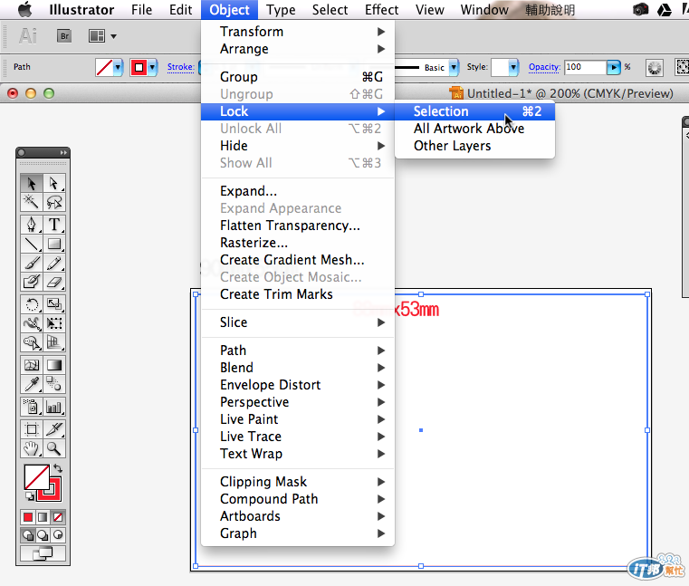Select the Magic Wand tool

[32, 202]
